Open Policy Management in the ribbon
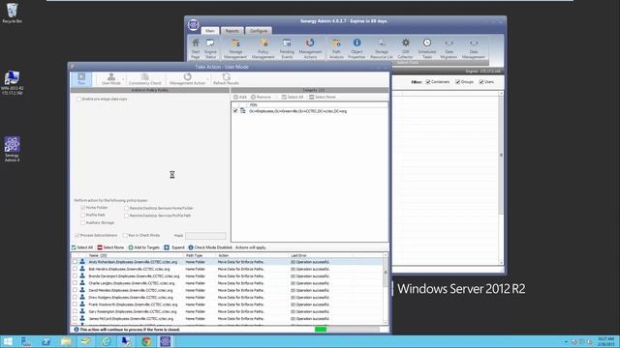The width and height of the screenshot is (620, 348). tap(263, 49)
